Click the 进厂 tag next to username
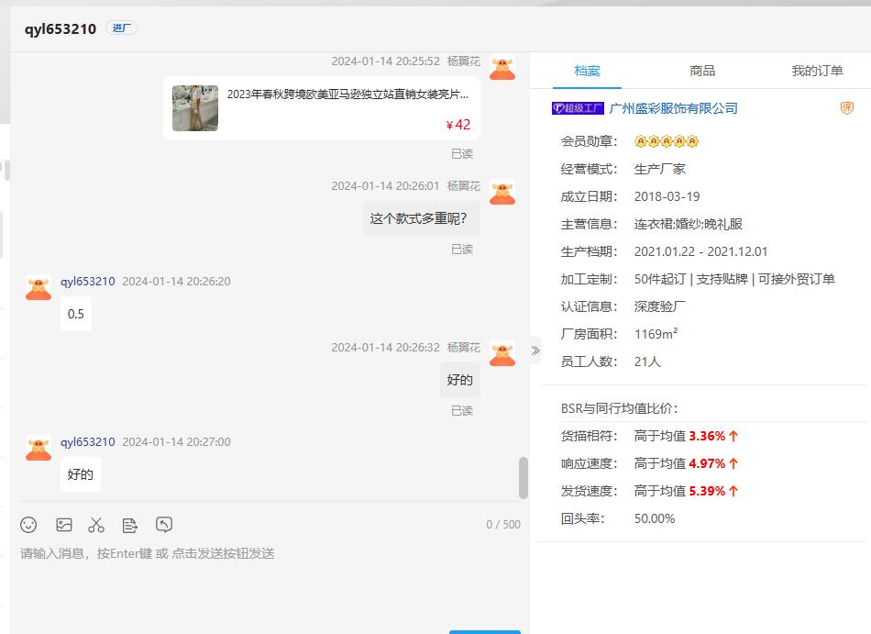The width and height of the screenshot is (871, 634). [x=122, y=28]
